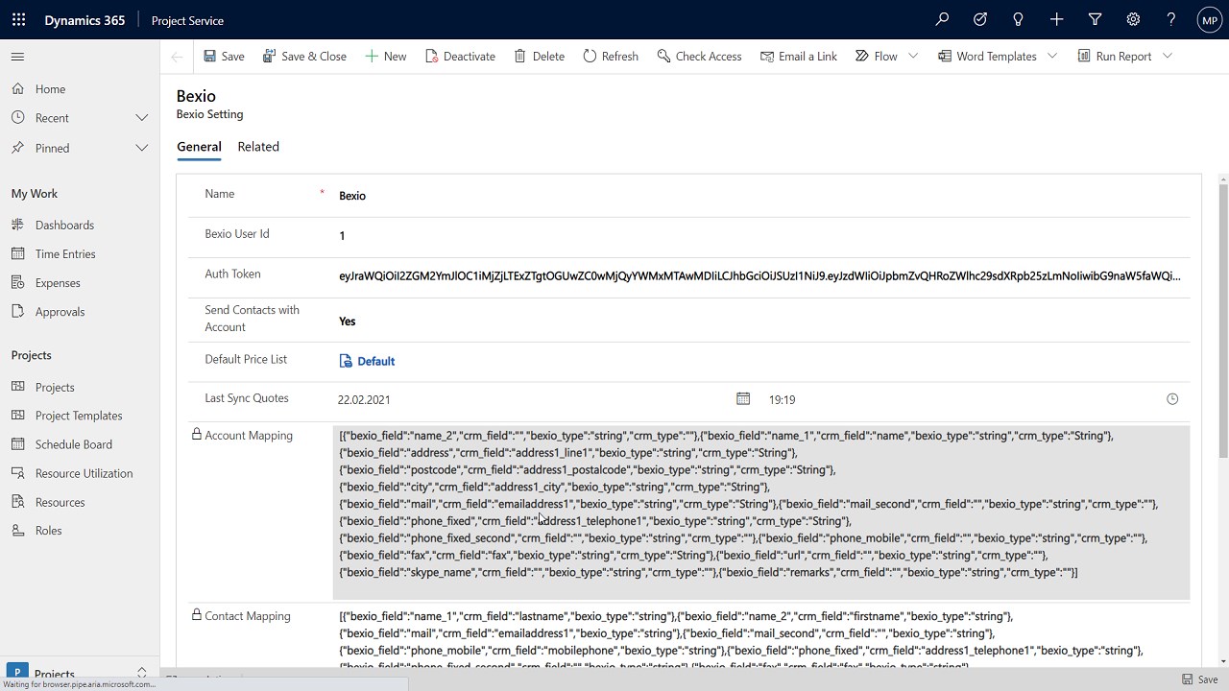Open the help question mark icon

pos(1170,19)
